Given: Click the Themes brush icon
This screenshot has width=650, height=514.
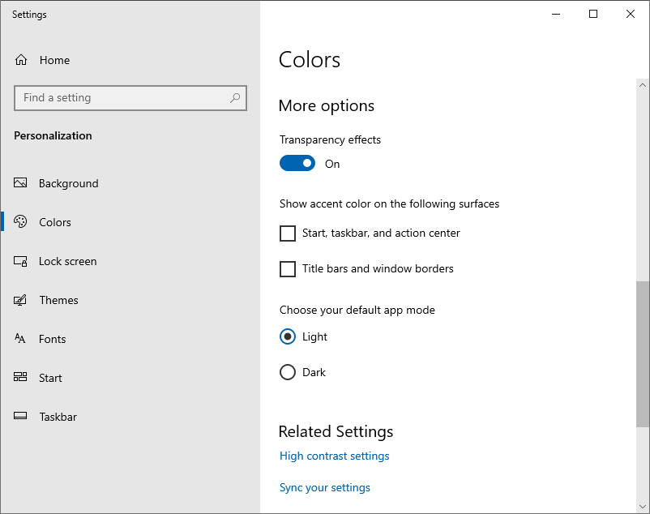Looking at the screenshot, I should pos(20,300).
